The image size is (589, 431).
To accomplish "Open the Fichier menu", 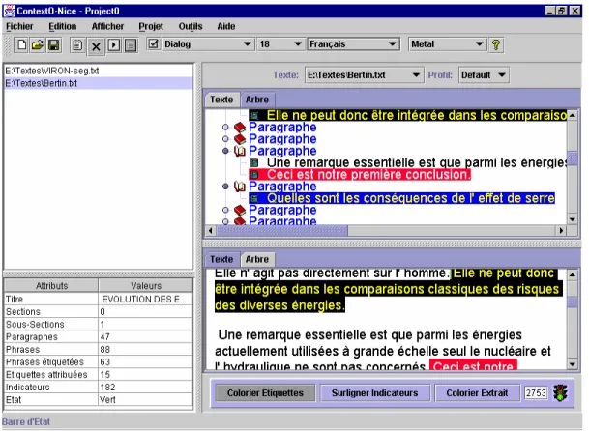I will 19,26.
